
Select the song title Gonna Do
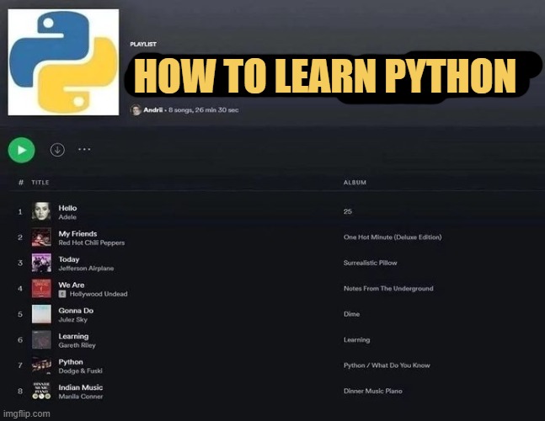click(76, 311)
